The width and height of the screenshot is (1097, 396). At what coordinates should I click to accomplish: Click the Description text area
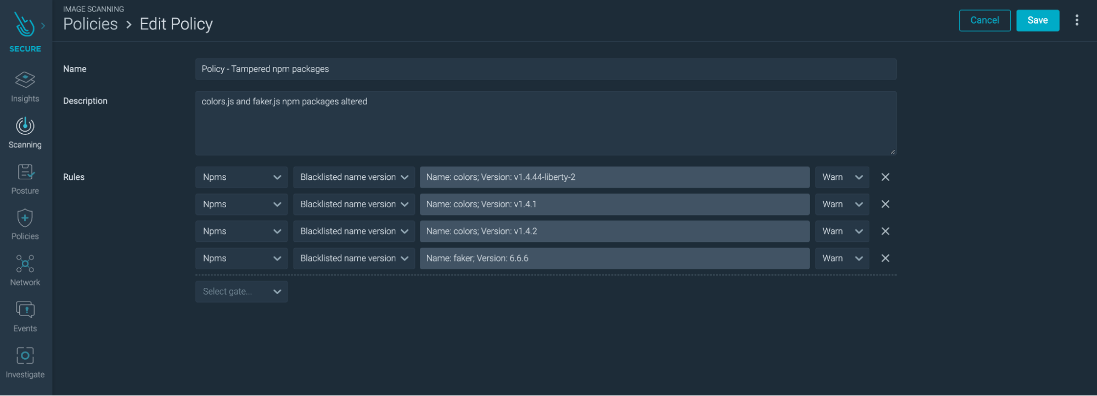click(546, 123)
